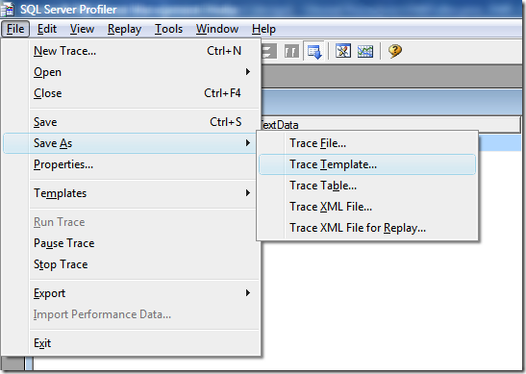This screenshot has height=374, width=526.
Task: Close the open File menu
Action: click(x=15, y=29)
